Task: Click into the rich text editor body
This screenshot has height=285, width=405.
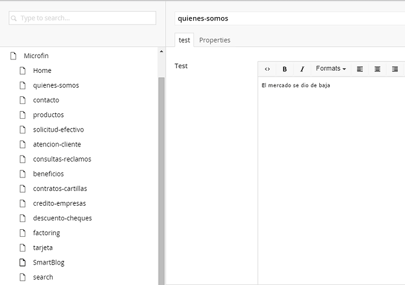Action: point(331,176)
